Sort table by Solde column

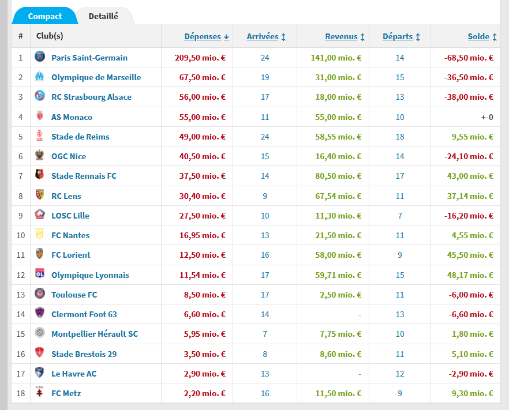pos(482,37)
